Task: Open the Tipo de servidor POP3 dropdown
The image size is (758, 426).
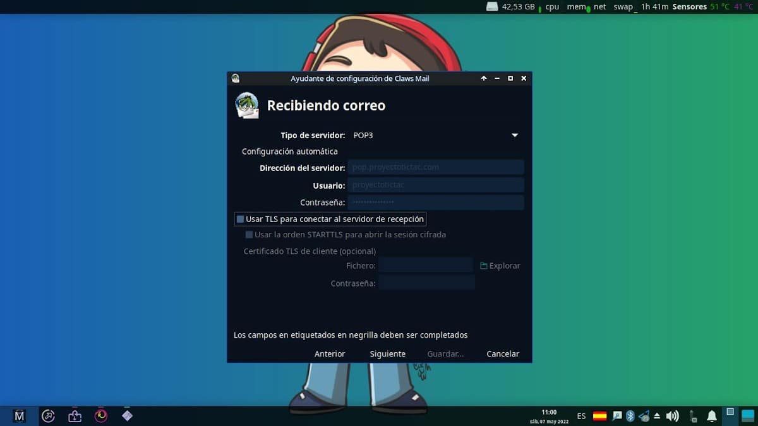Action: pos(436,135)
